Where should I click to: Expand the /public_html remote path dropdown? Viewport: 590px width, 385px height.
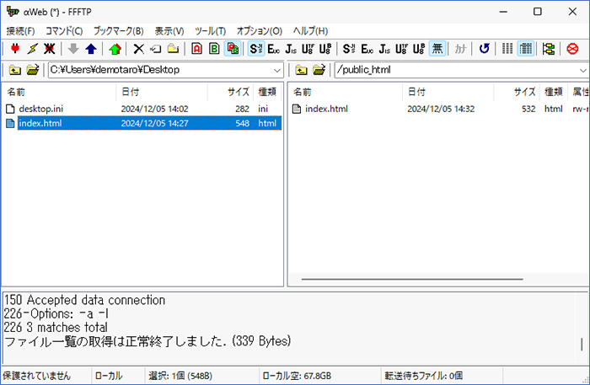(x=580, y=70)
